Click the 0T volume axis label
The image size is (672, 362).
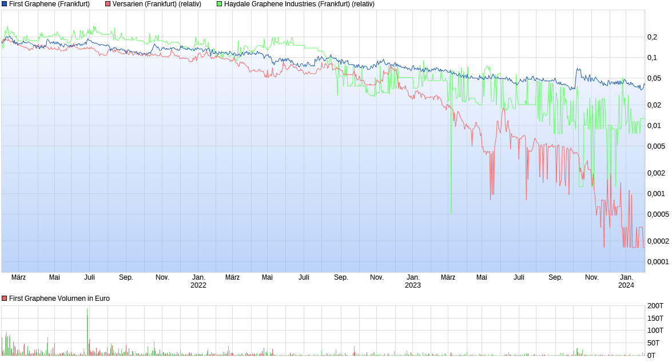tap(651, 355)
